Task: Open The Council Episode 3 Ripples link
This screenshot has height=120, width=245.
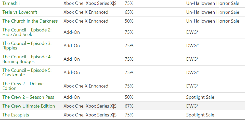Action: tap(27, 46)
